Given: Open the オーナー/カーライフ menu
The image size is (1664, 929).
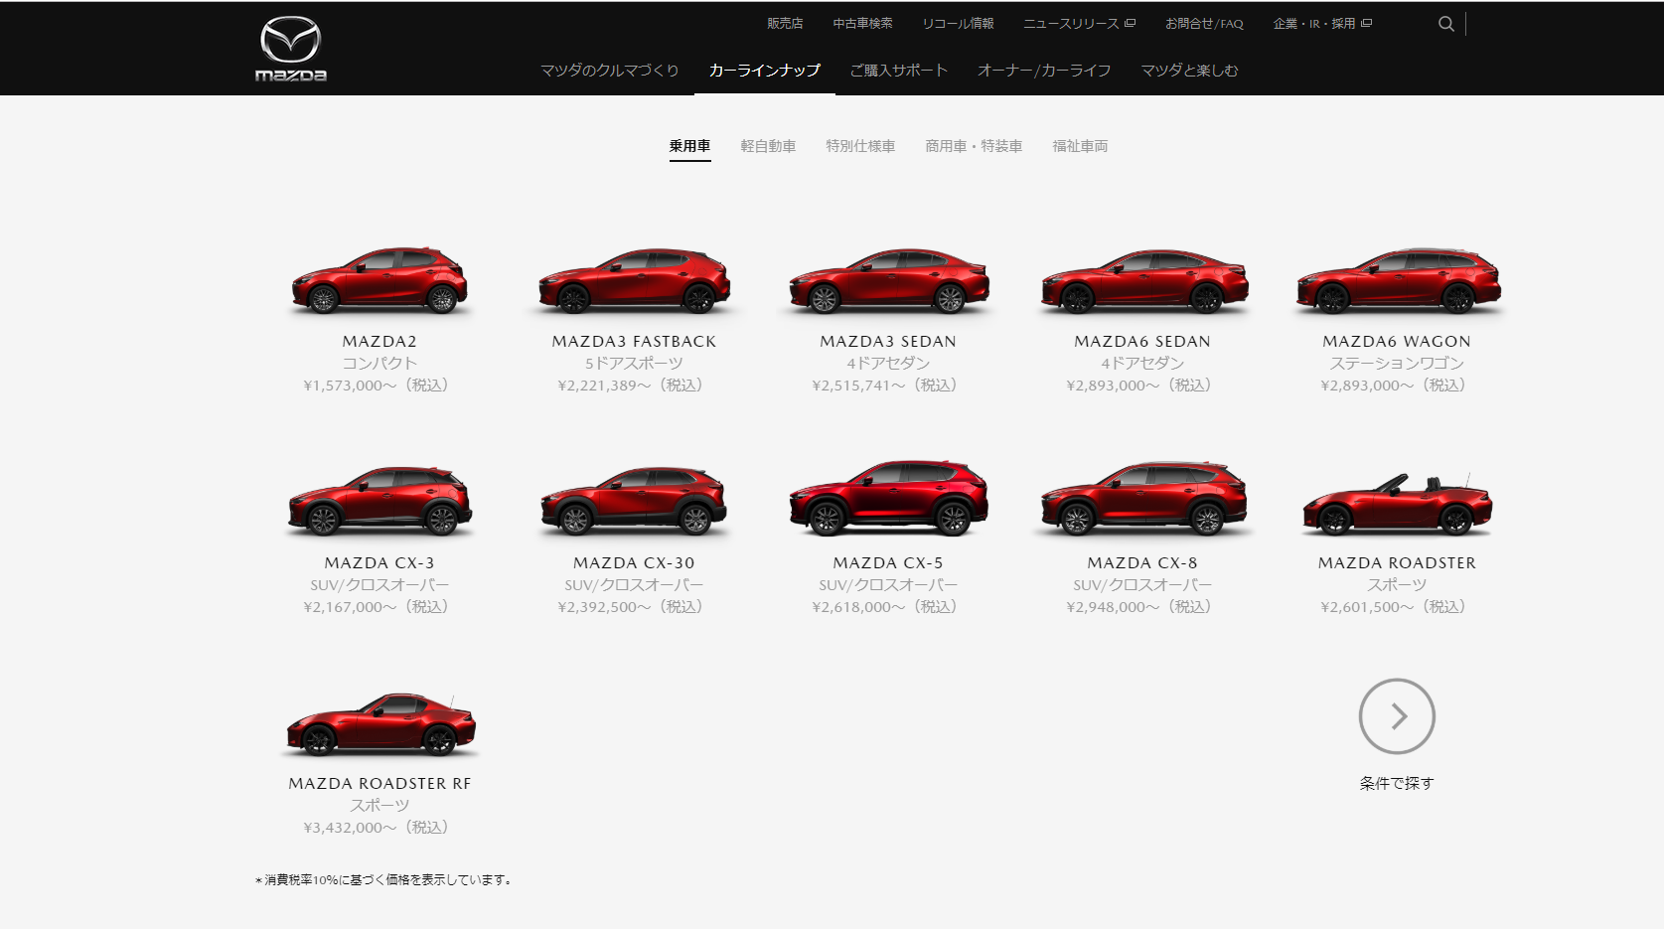Looking at the screenshot, I should [x=1044, y=71].
